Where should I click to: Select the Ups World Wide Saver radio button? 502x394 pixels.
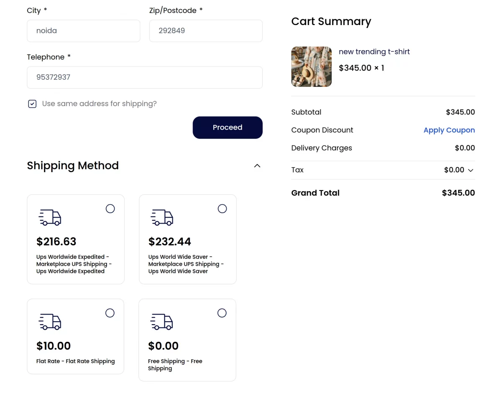point(222,208)
